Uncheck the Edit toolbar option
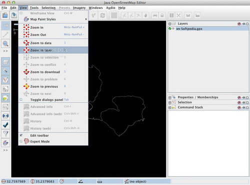Screen dimensions: 250x185 point(21,135)
